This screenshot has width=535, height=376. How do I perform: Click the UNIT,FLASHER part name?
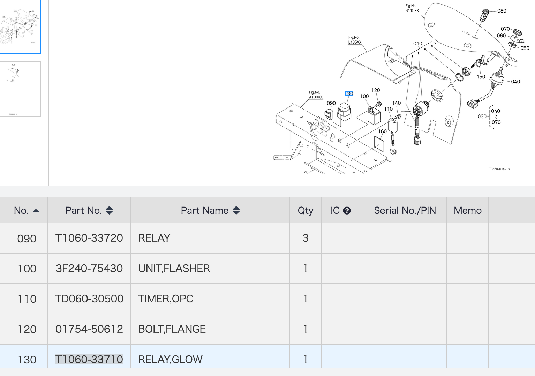click(x=174, y=269)
